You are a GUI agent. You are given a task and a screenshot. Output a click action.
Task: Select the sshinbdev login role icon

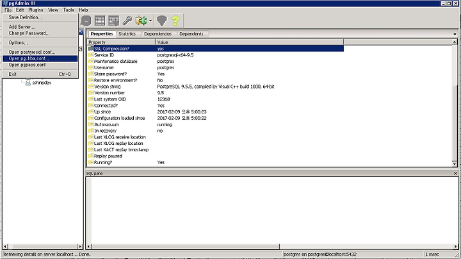click(28, 83)
